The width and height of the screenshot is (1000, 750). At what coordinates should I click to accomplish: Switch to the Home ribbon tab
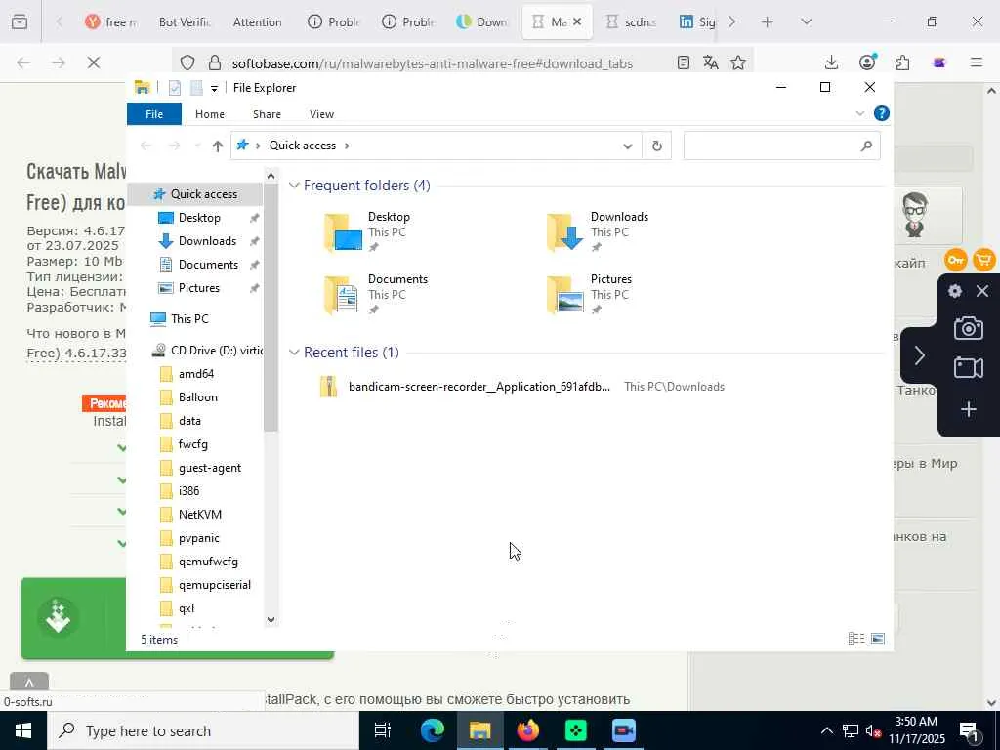(x=210, y=114)
